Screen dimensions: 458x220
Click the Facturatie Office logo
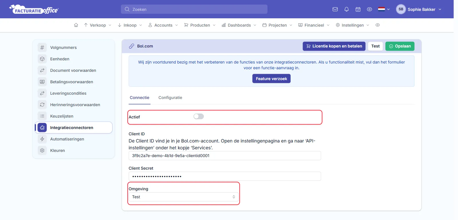tap(34, 9)
